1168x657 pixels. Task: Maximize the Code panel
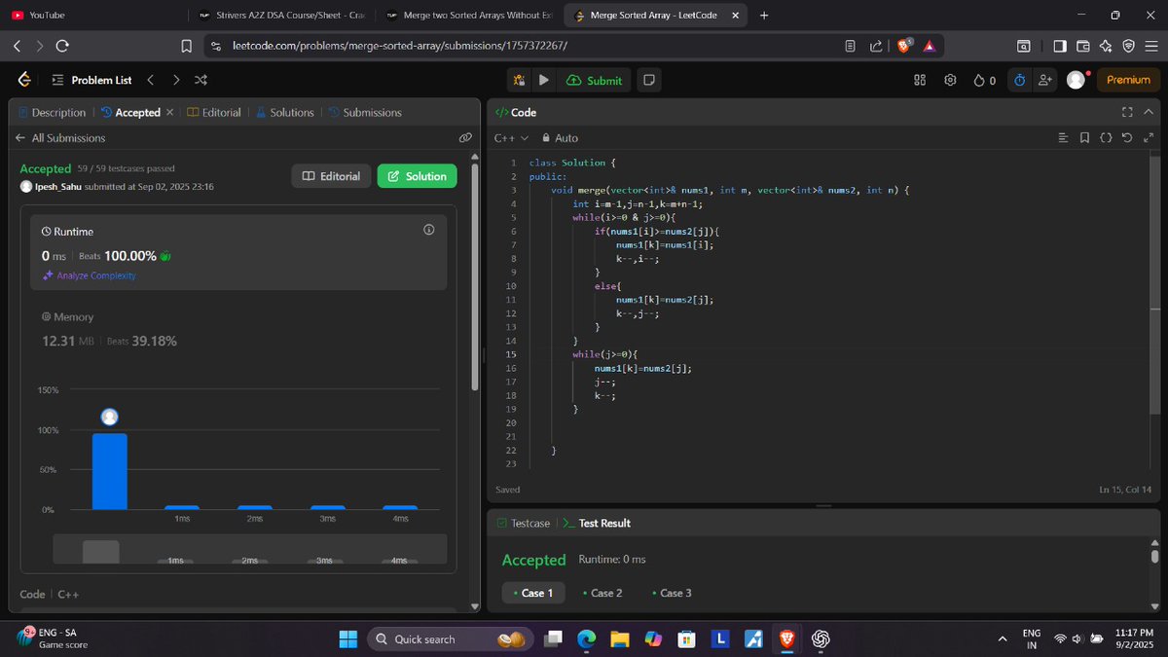click(1128, 113)
